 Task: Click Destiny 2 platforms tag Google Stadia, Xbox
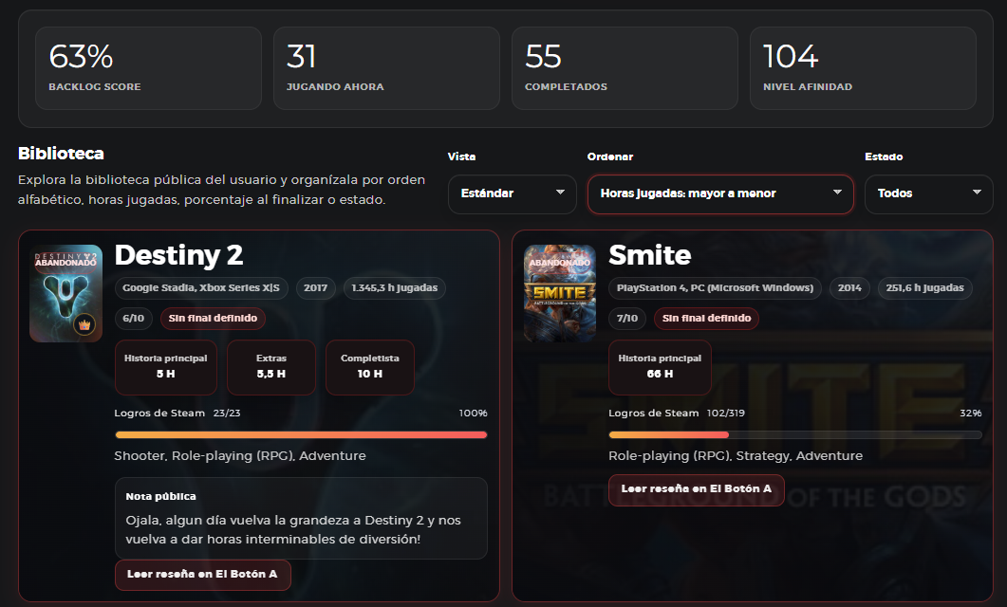[x=201, y=288]
